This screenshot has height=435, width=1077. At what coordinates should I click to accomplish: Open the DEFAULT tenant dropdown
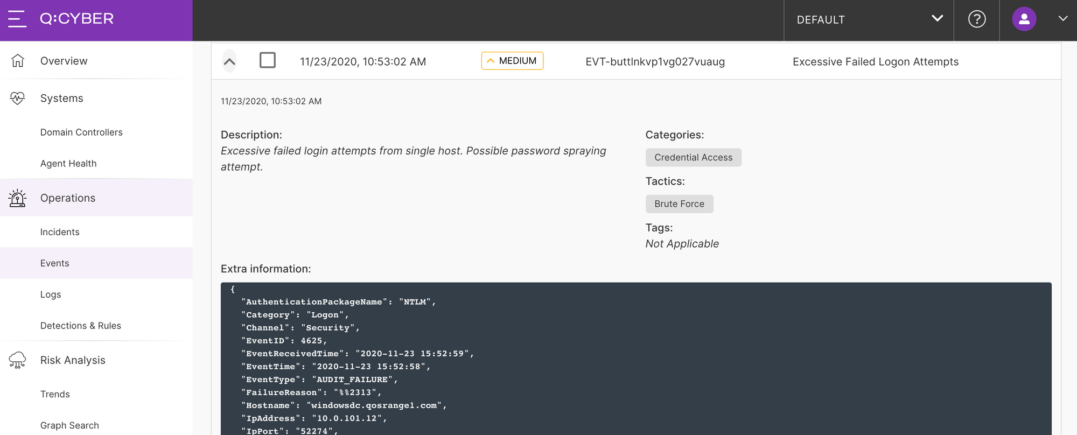(869, 20)
